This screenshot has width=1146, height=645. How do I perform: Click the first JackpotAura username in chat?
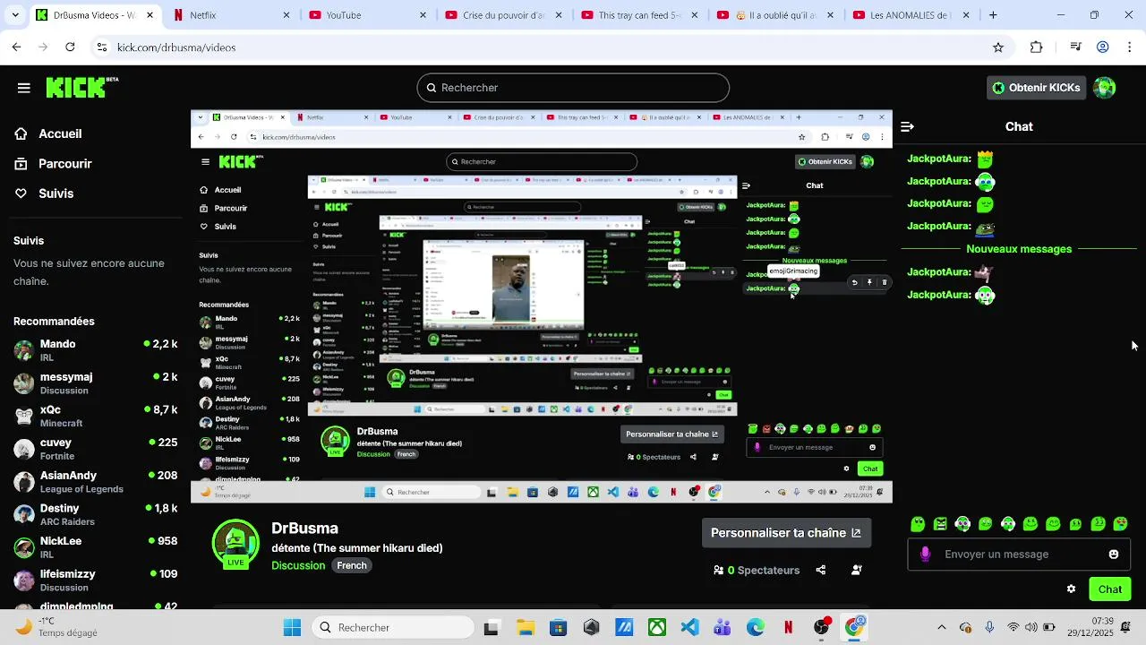pos(939,159)
